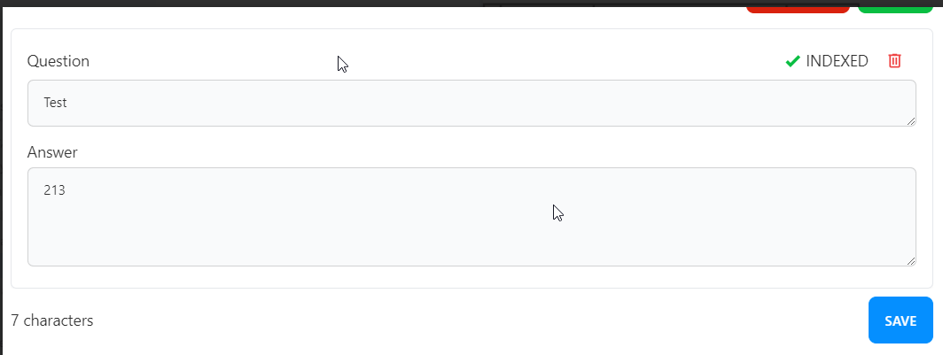This screenshot has height=355, width=943.
Task: Click the resize grip of Question field
Action: 910,120
